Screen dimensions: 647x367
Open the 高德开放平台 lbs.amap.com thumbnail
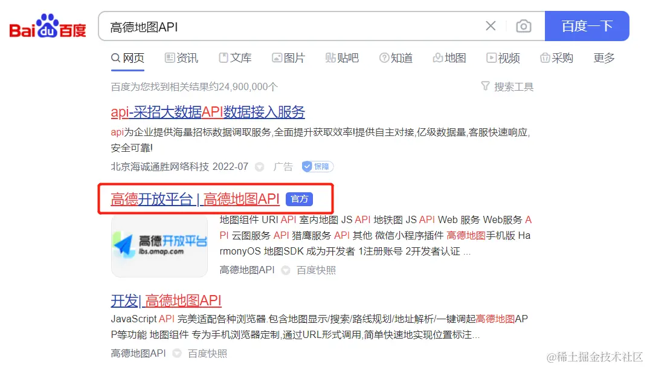pyautogui.click(x=159, y=246)
